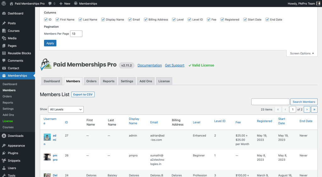Click the Reusable Blocks icon

(x=4, y=53)
